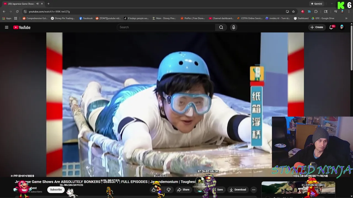Open [TOMT][youtube vid... Reddit bookmark
Viewport: 353px width, 198px height.
(108, 18)
